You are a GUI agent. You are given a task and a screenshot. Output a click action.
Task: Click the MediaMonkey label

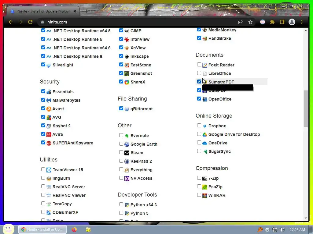coord(223,30)
